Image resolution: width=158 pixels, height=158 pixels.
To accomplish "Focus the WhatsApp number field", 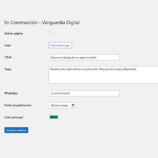I will click(84, 93).
